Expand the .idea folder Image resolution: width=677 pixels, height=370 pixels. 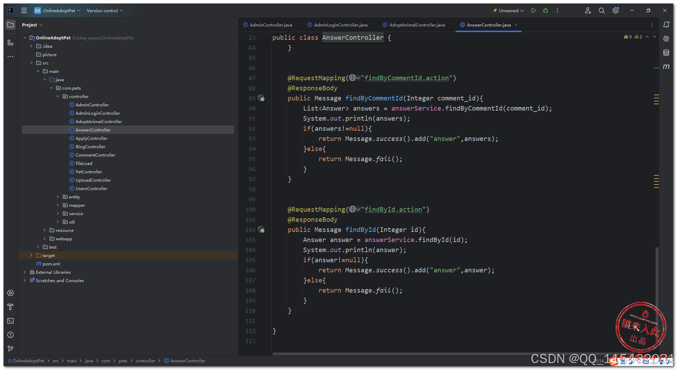[x=31, y=46]
